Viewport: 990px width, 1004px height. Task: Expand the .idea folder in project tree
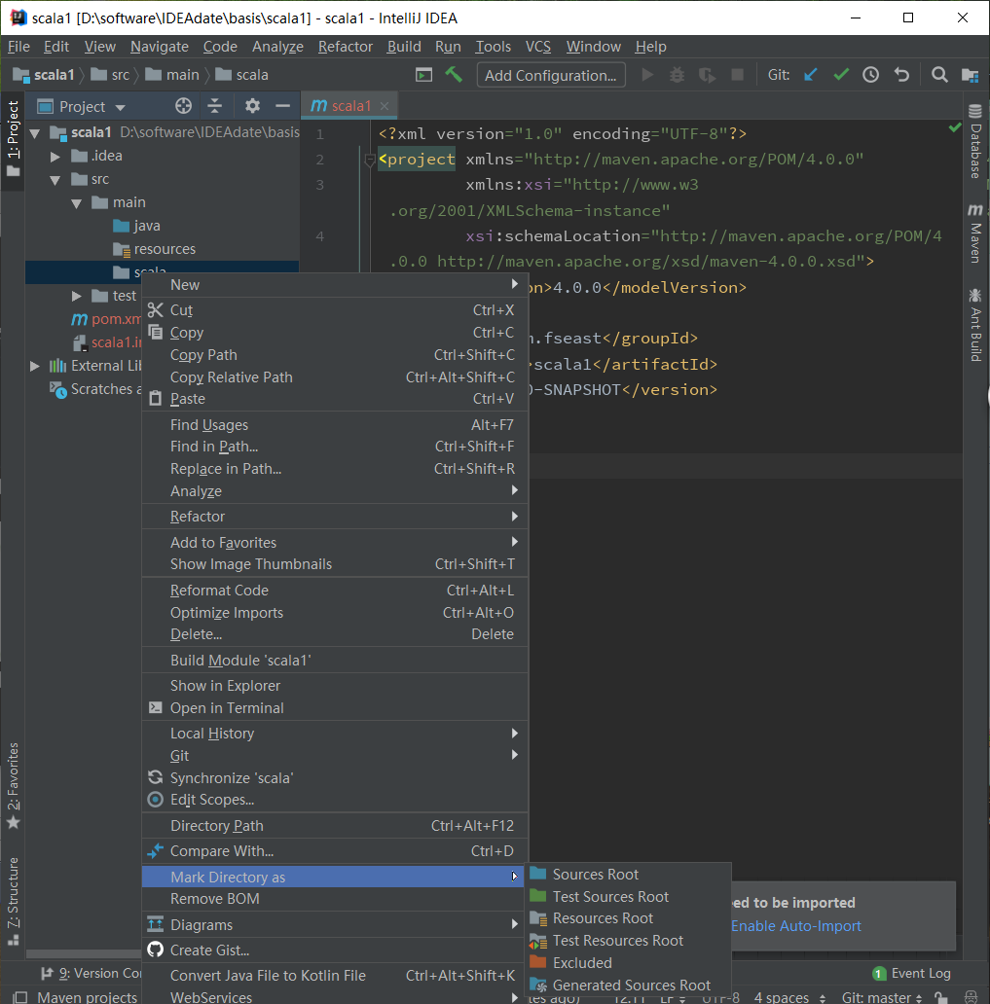coord(55,157)
